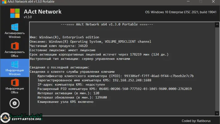The image size is (220, 124).
Task: Minimize the AAct Network window
Action: click(x=188, y=2)
